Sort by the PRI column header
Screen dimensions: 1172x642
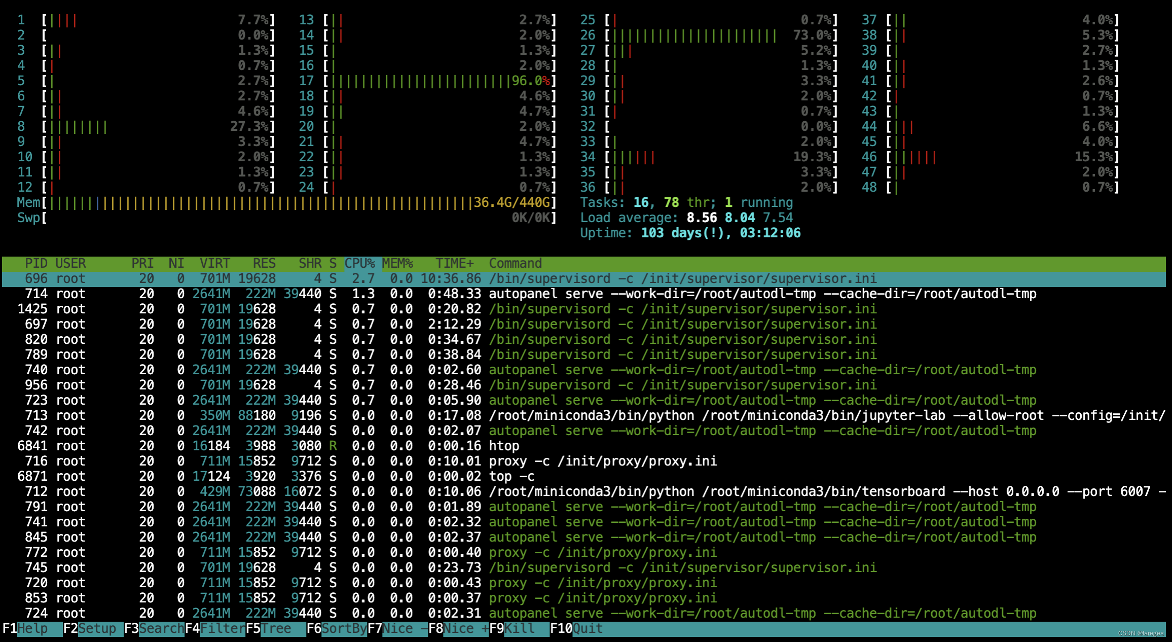point(142,264)
